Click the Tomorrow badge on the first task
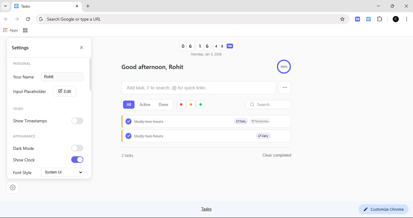 pyautogui.click(x=260, y=121)
